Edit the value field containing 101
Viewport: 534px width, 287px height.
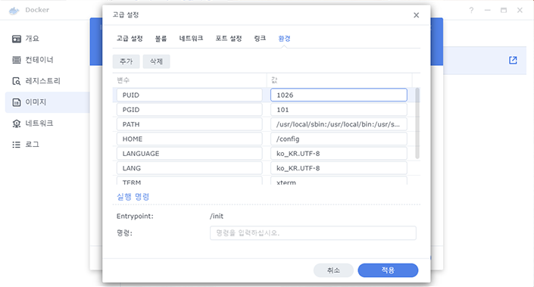[x=339, y=110]
